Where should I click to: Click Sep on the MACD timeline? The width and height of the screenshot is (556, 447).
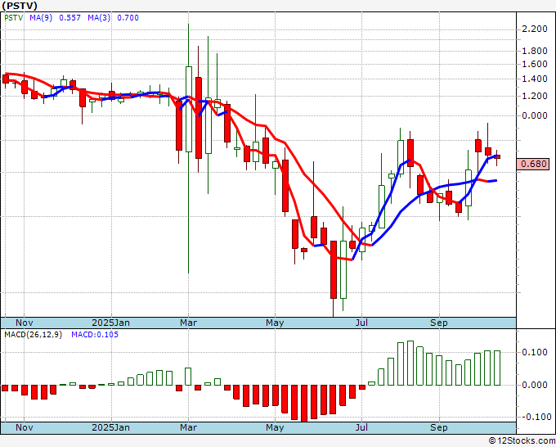[x=439, y=427]
